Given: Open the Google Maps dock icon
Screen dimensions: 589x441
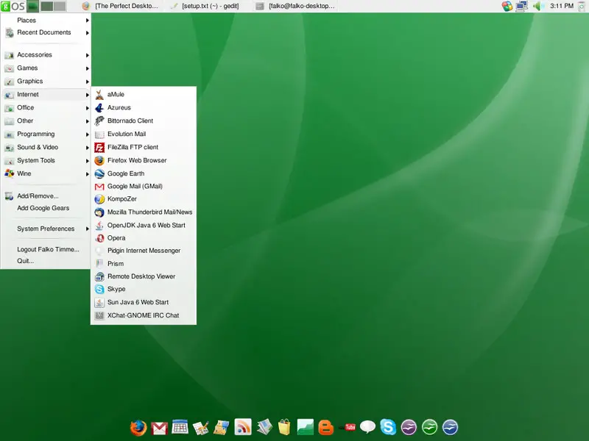Looking at the screenshot, I should [x=222, y=428].
